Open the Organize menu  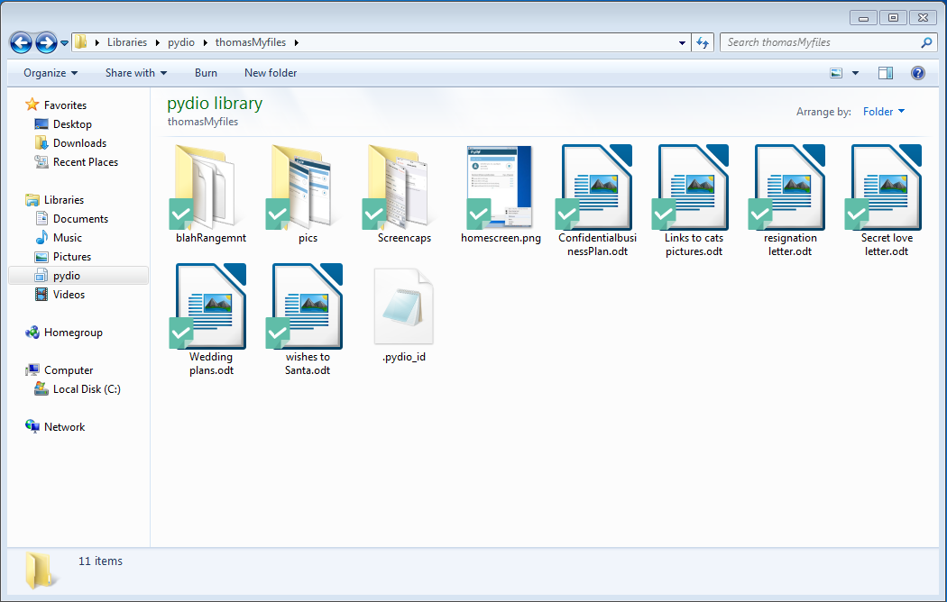pyautogui.click(x=51, y=73)
